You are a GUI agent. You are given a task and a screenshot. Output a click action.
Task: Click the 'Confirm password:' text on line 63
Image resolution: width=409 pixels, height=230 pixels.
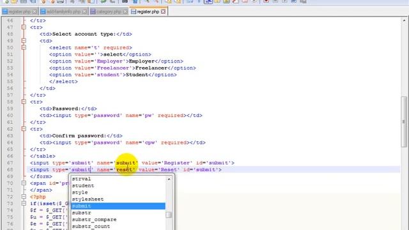[79, 135]
